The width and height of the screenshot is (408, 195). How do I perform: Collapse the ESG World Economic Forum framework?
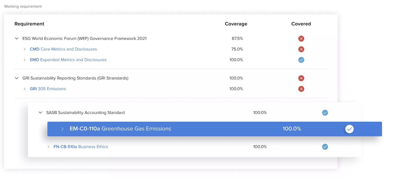[x=17, y=39]
